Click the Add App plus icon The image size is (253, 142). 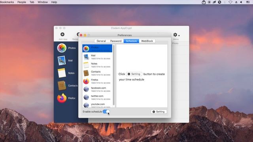tap(62, 34)
